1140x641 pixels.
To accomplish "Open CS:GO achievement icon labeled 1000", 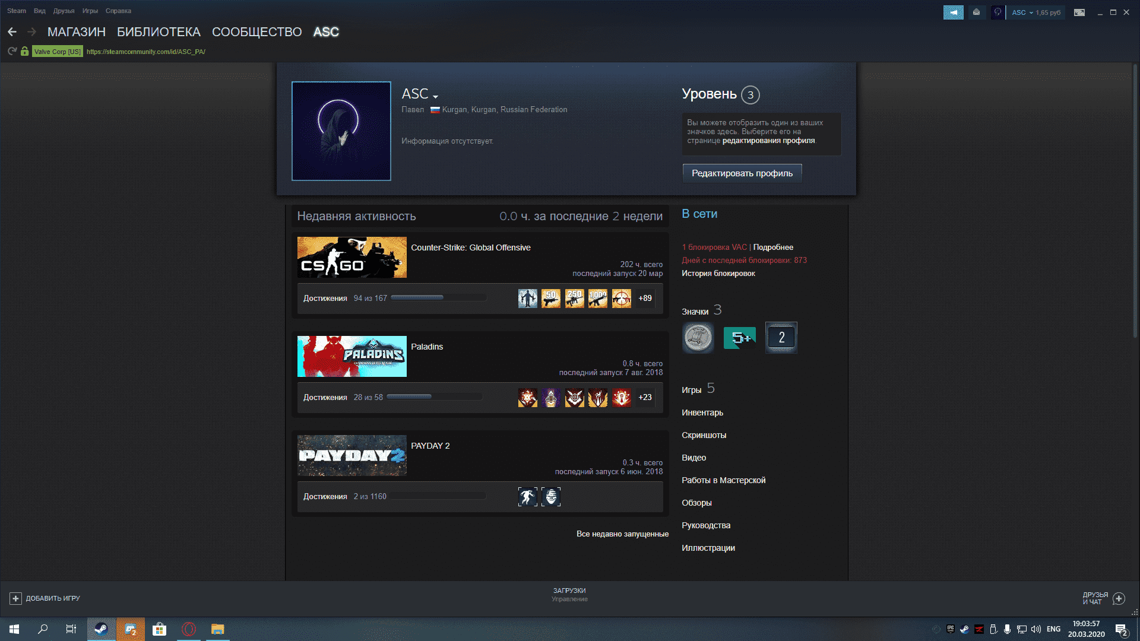I will (598, 299).
